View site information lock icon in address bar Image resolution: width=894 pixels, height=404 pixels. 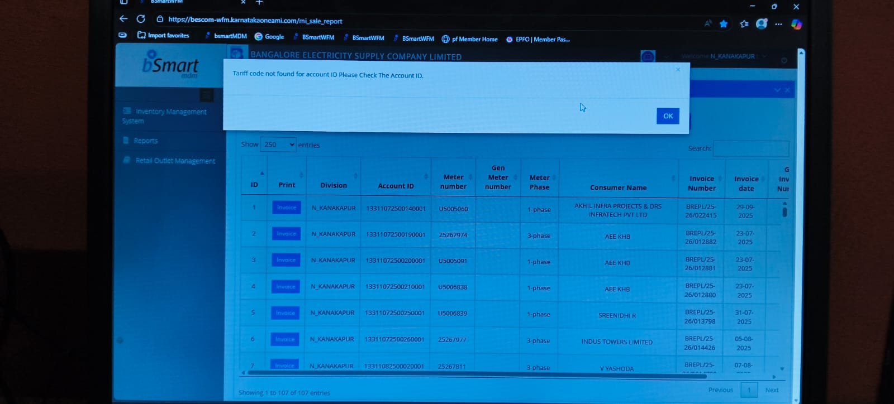(x=160, y=19)
